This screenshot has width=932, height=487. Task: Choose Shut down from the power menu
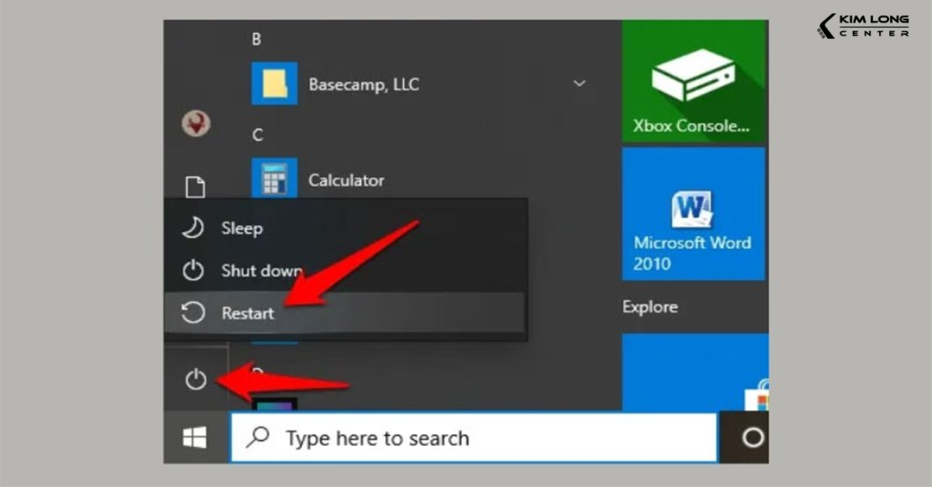click(262, 271)
